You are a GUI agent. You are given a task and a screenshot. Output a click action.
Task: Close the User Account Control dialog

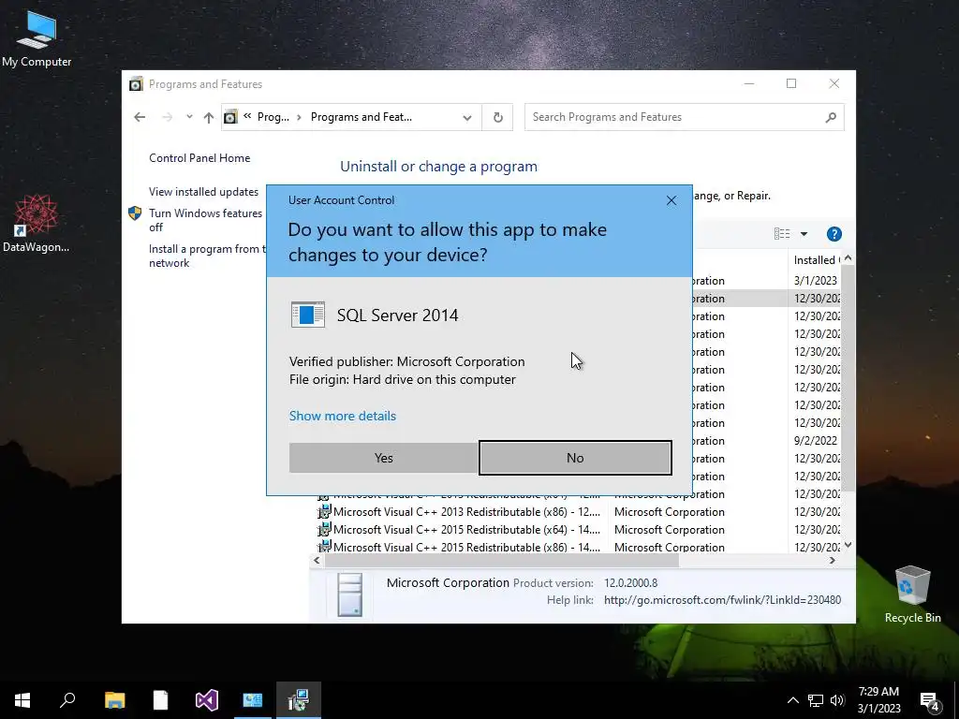[671, 200]
